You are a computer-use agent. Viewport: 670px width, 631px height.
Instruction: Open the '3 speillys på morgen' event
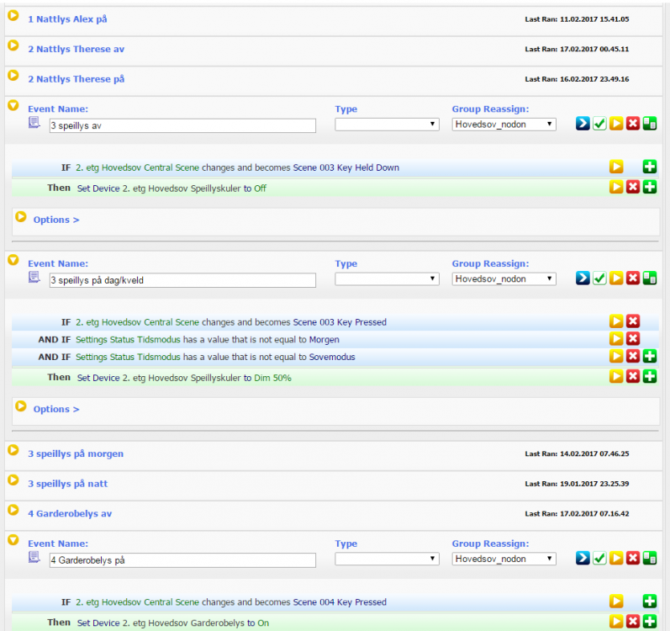click(x=76, y=453)
